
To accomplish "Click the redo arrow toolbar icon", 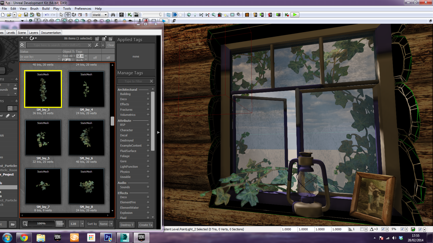I will pyautogui.click(x=53, y=15).
